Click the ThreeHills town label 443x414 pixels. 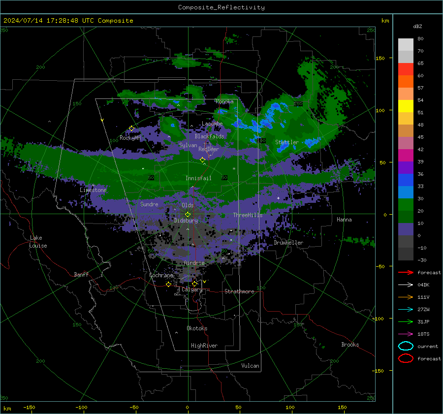tap(248, 215)
